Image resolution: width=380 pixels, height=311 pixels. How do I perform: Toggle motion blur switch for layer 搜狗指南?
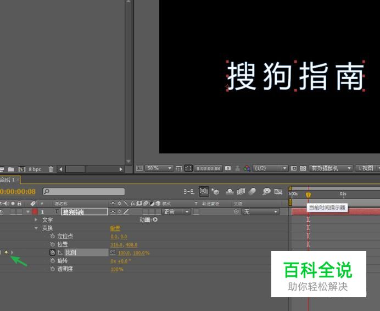pos(146,212)
